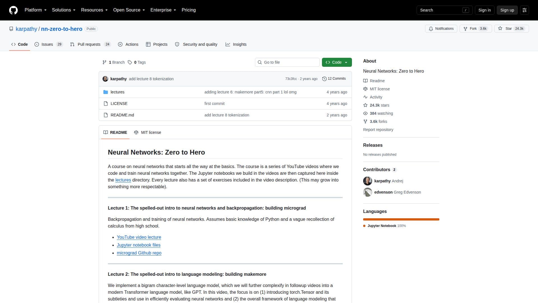Click the header Search box
538x303 pixels.
(x=444, y=10)
